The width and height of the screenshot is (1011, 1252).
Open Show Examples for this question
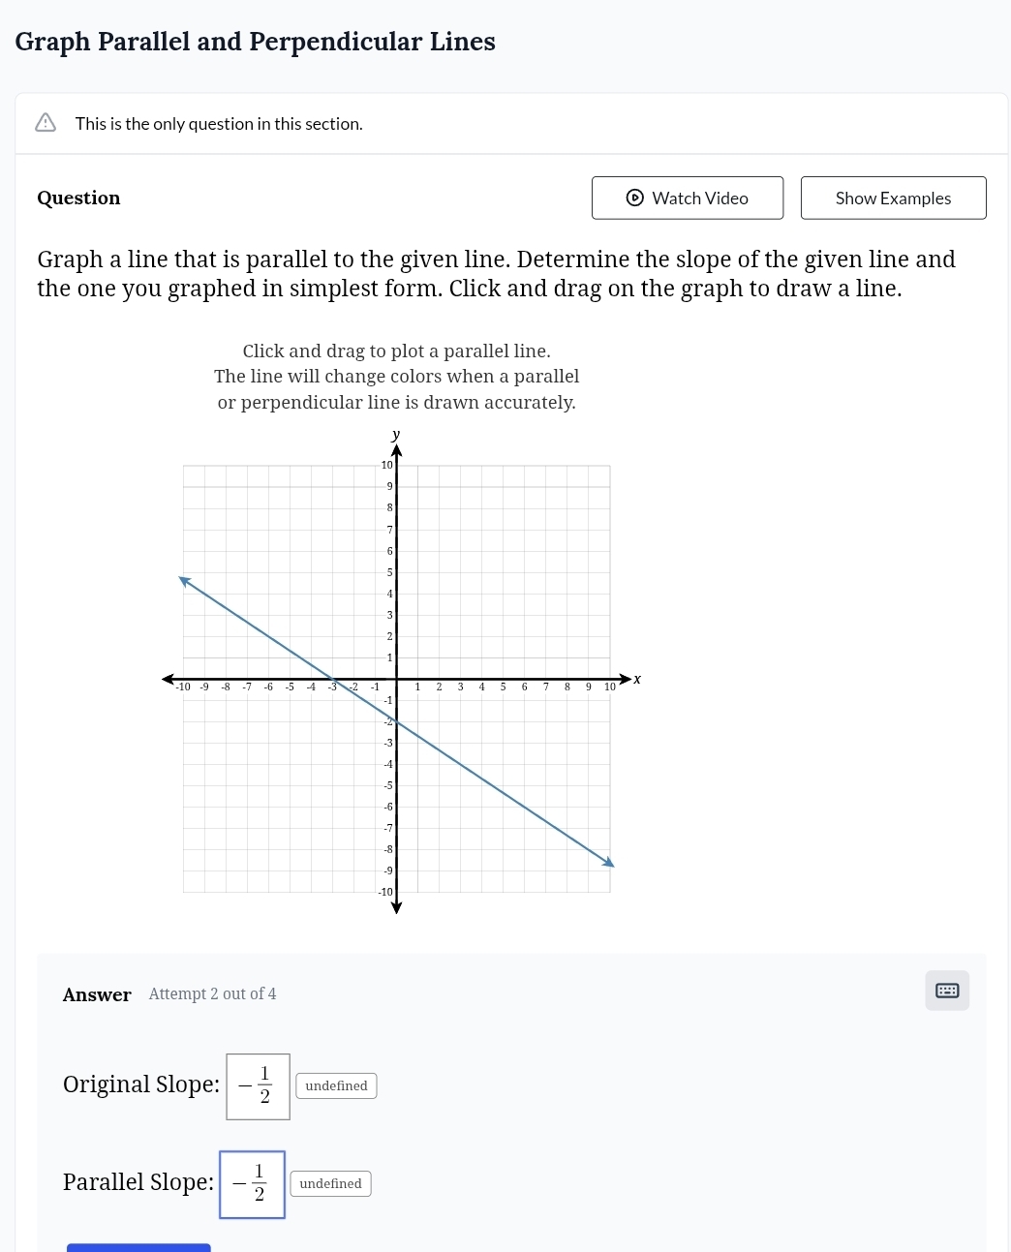[892, 198]
